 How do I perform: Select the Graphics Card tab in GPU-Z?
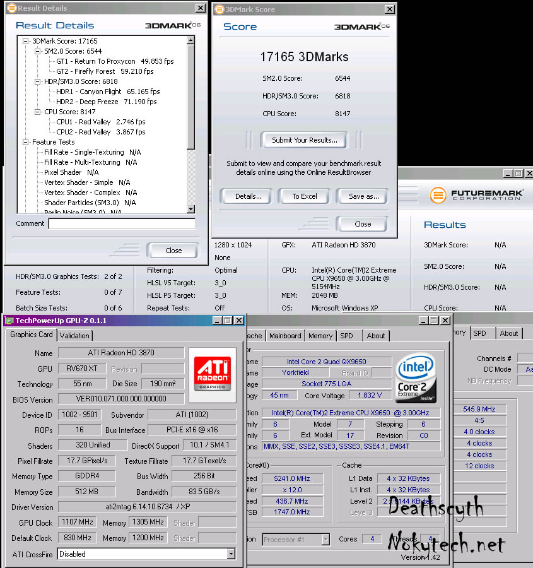click(32, 334)
